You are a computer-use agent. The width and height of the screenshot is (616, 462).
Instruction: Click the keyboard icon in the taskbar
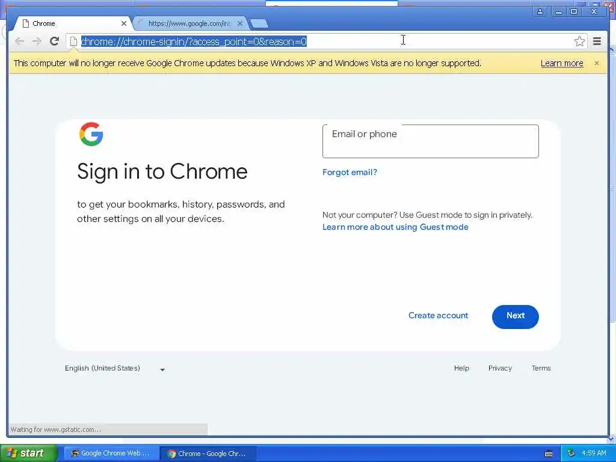[x=549, y=454]
